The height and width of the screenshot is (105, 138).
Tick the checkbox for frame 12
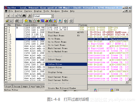(x=6, y=37)
